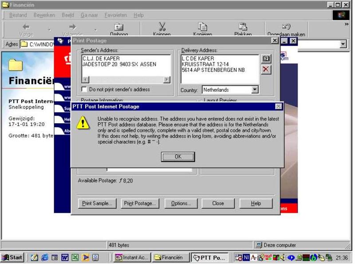Viewport: 355px width, 264px height.
Task: Click the Kopiëren toolbar icon
Action: click(202, 27)
